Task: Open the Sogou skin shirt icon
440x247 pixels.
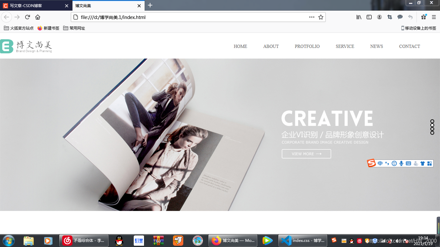Action: point(423,163)
